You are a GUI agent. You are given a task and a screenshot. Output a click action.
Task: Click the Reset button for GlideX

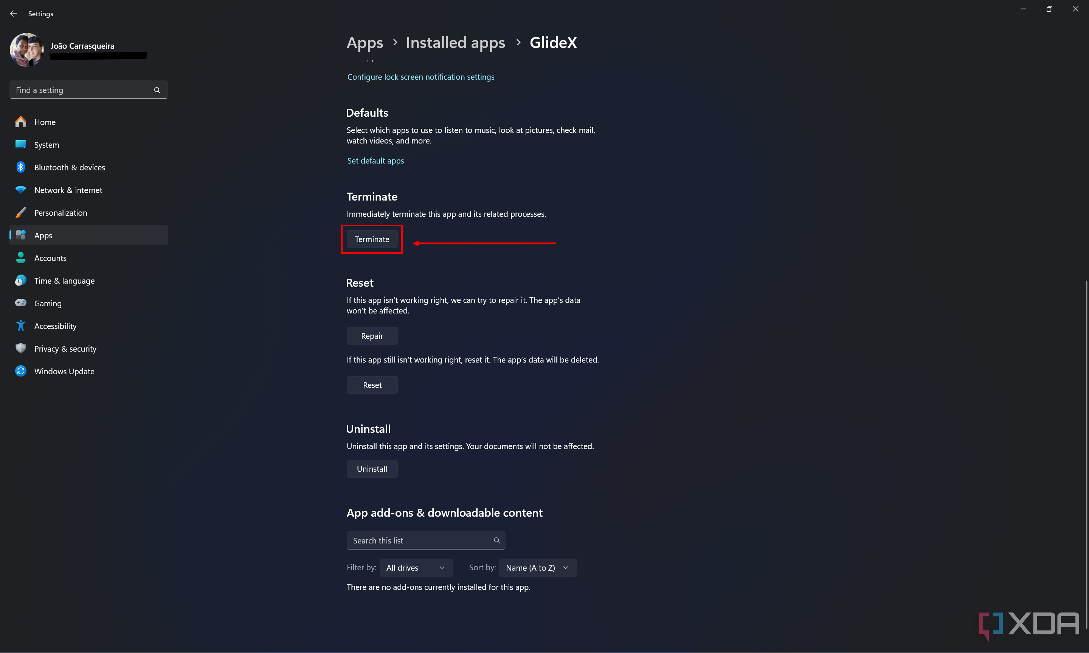372,384
